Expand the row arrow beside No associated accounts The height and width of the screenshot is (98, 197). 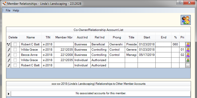pos(9,94)
